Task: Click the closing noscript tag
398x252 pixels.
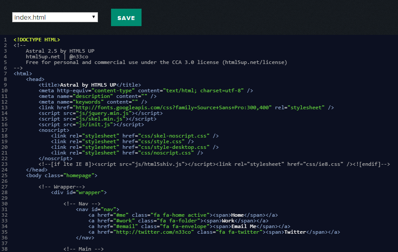Action: 55,158
